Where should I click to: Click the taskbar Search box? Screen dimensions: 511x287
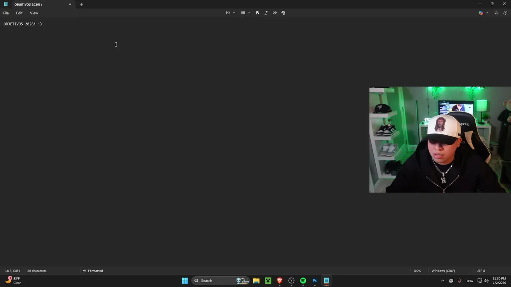pyautogui.click(x=221, y=281)
